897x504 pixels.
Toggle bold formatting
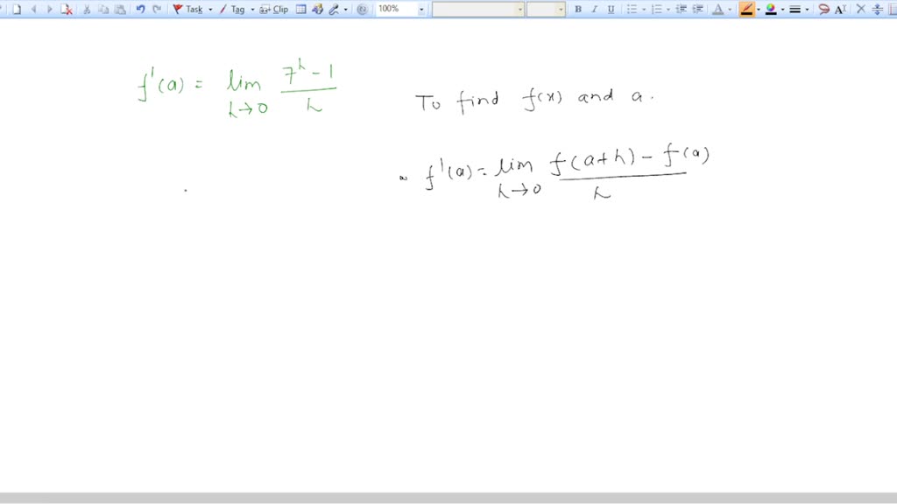(x=577, y=9)
